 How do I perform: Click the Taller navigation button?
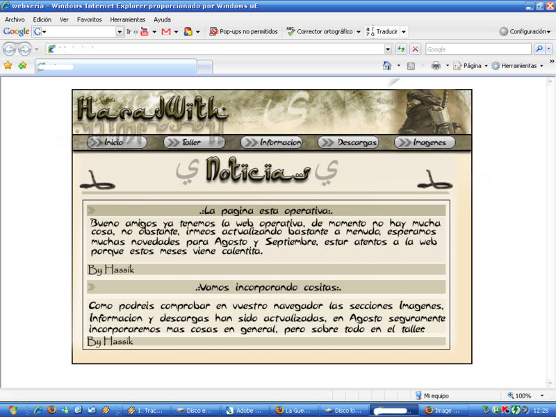point(194,142)
